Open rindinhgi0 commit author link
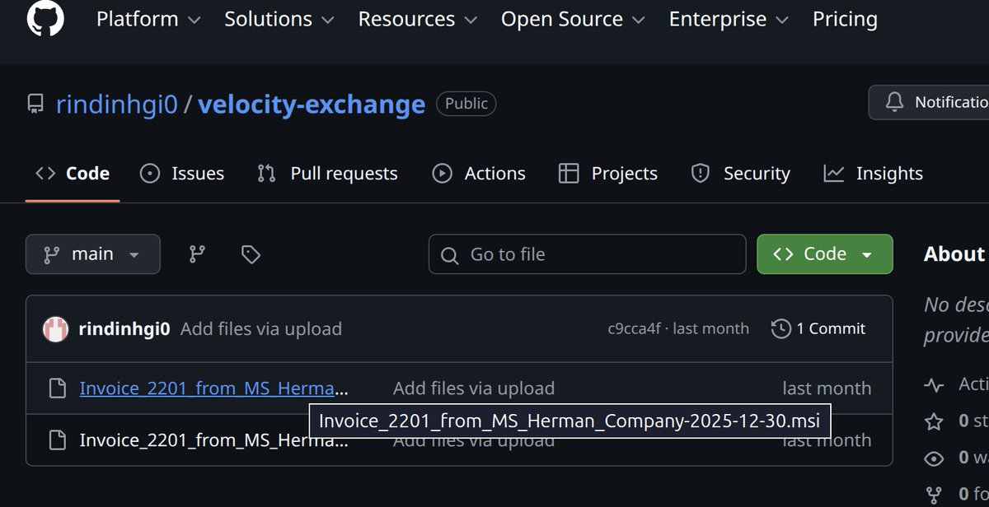 (124, 329)
